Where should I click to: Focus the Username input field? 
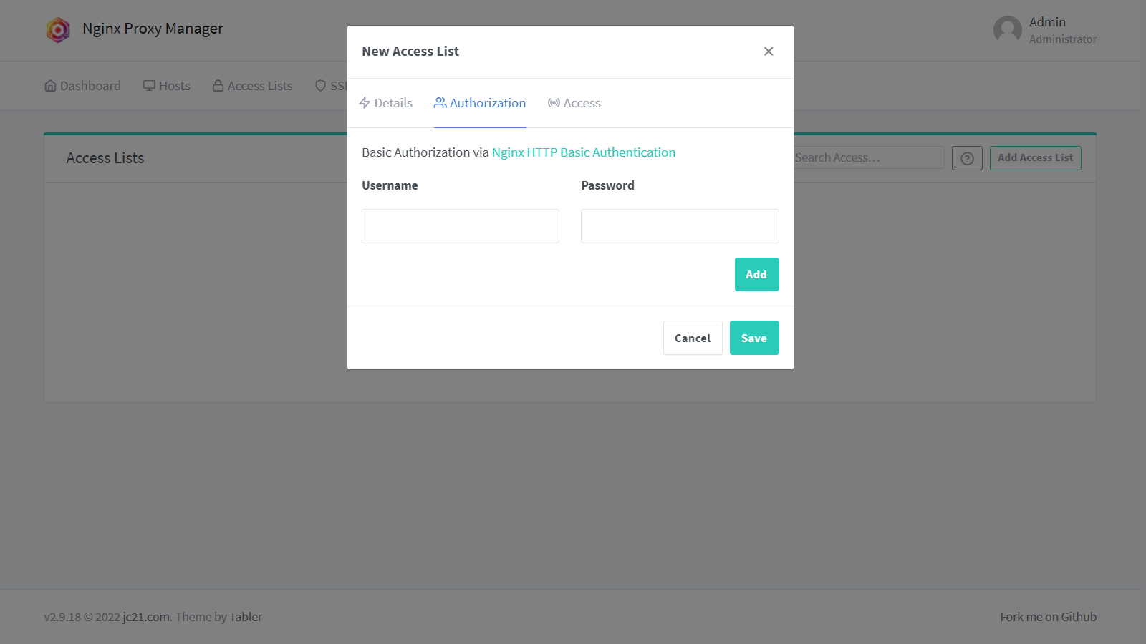coord(461,226)
